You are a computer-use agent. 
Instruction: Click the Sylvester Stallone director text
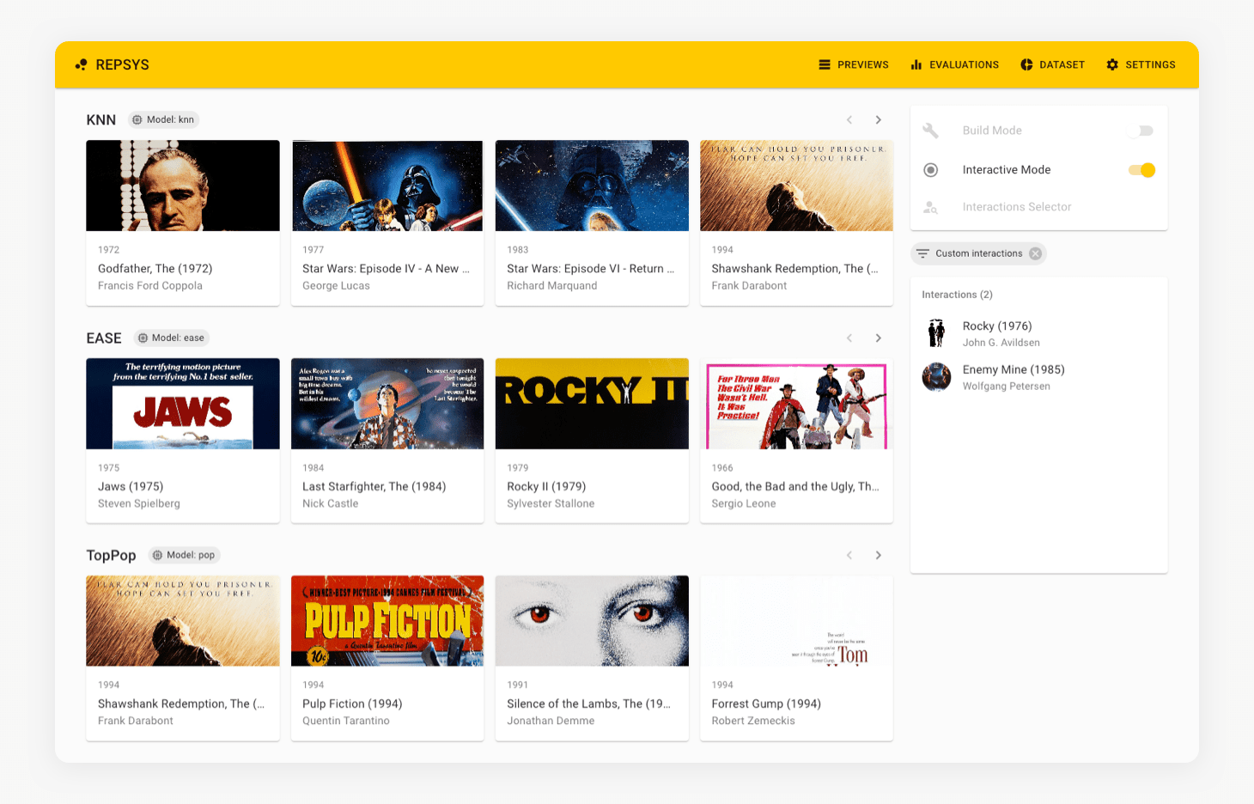(x=551, y=503)
